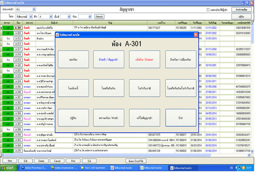The height and width of the screenshot is (173, 260).
Task: Click the New button at bottom
Action: (x=10, y=161)
